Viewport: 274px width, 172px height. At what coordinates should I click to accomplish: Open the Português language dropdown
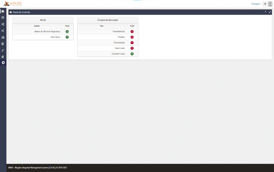pyautogui.click(x=256, y=4)
